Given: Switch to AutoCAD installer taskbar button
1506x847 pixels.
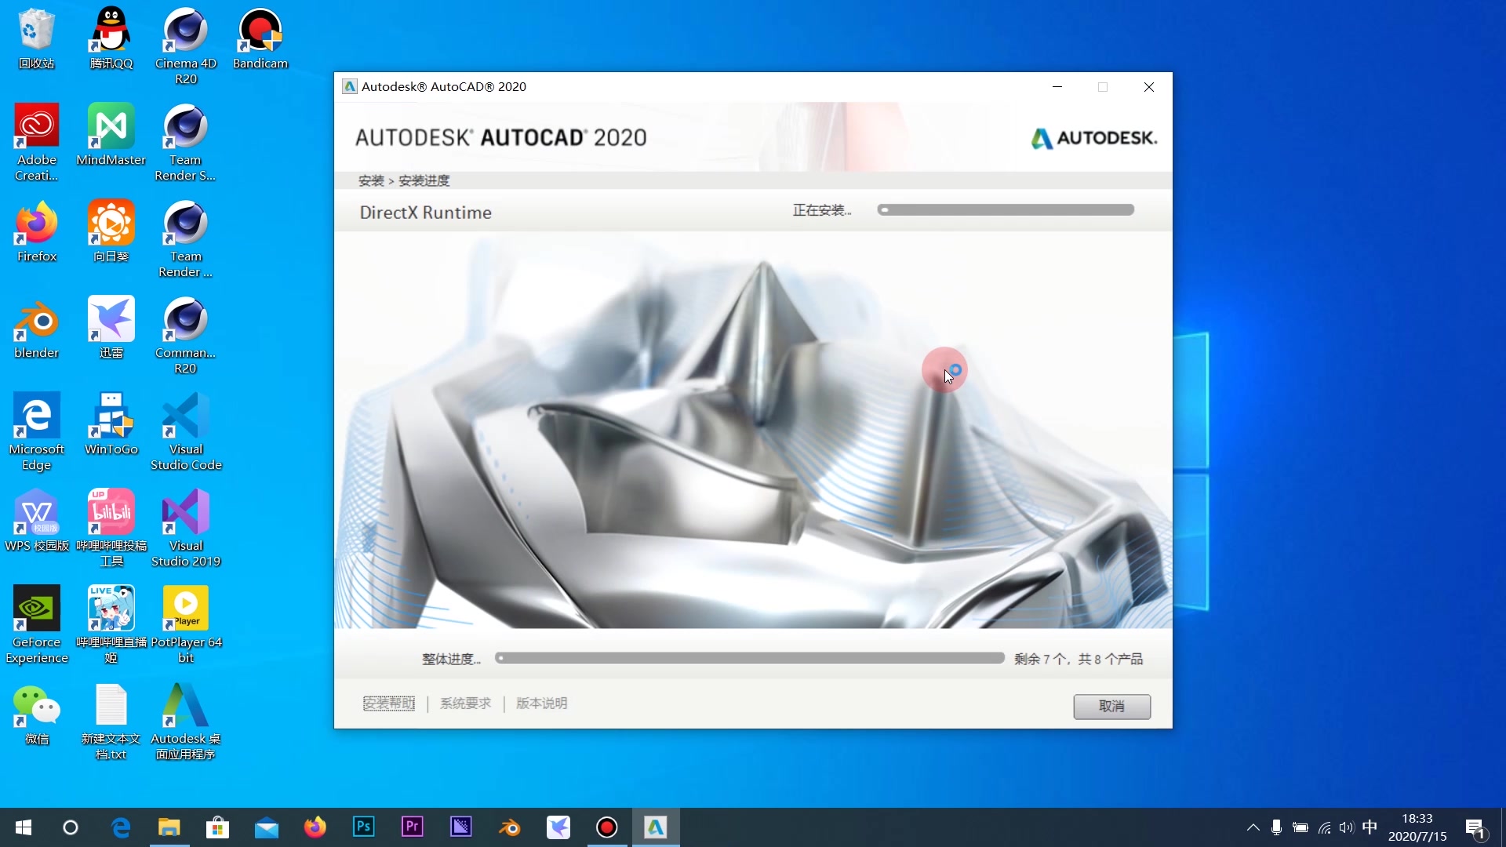Looking at the screenshot, I should [656, 827].
